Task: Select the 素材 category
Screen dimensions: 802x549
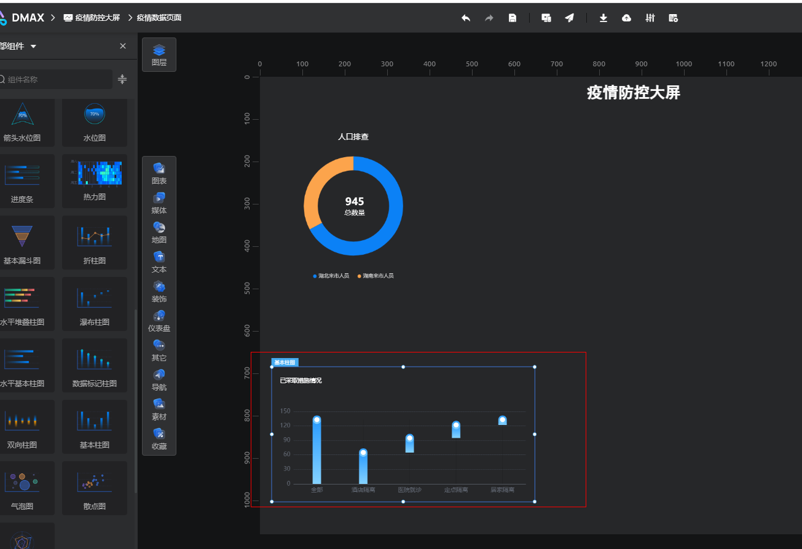Action: pos(159,410)
